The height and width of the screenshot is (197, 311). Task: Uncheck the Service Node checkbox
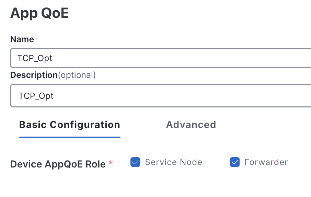[135, 162]
